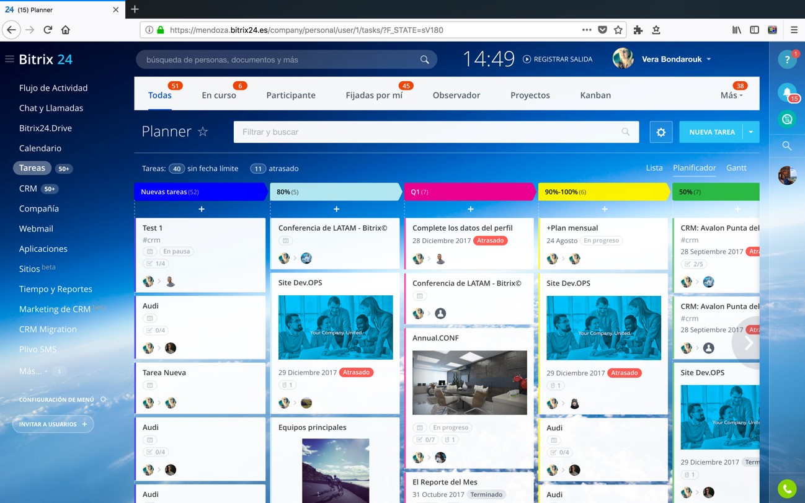Open the Kanban tab

pos(595,96)
